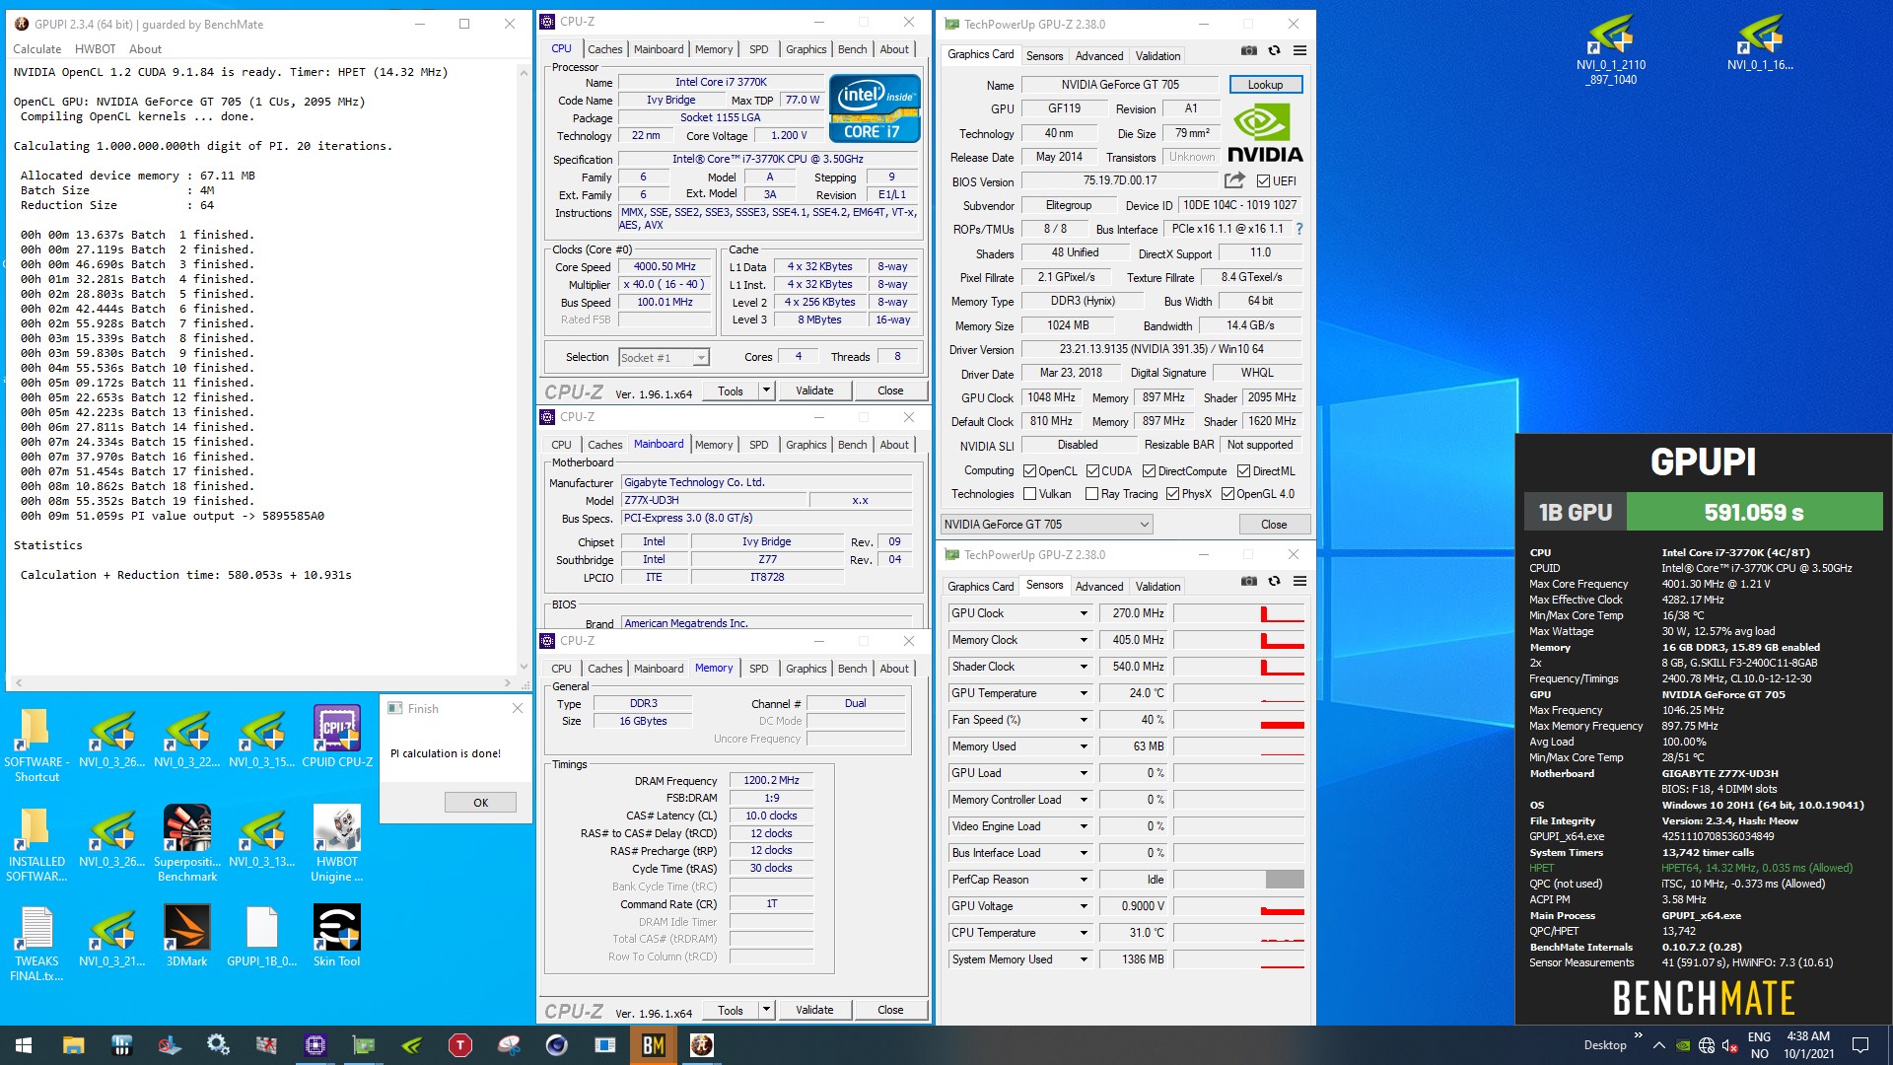Click the CPU-Z purple chip taskbar icon
Image resolution: width=1893 pixels, height=1065 pixels.
pyautogui.click(x=315, y=1045)
